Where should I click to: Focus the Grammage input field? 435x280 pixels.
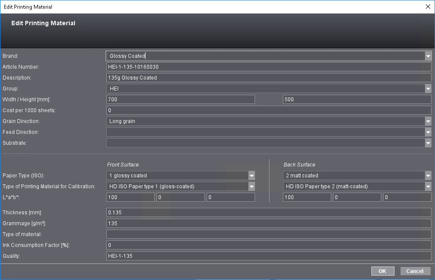(268, 223)
